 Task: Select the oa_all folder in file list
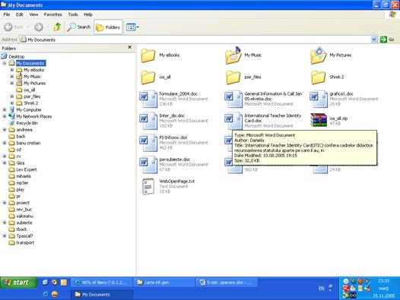[x=156, y=77]
